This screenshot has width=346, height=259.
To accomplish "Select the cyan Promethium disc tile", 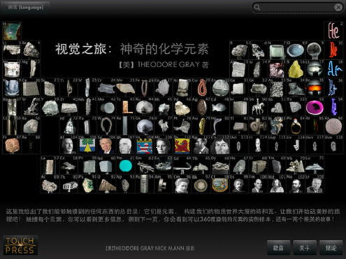I will coord(126,165).
